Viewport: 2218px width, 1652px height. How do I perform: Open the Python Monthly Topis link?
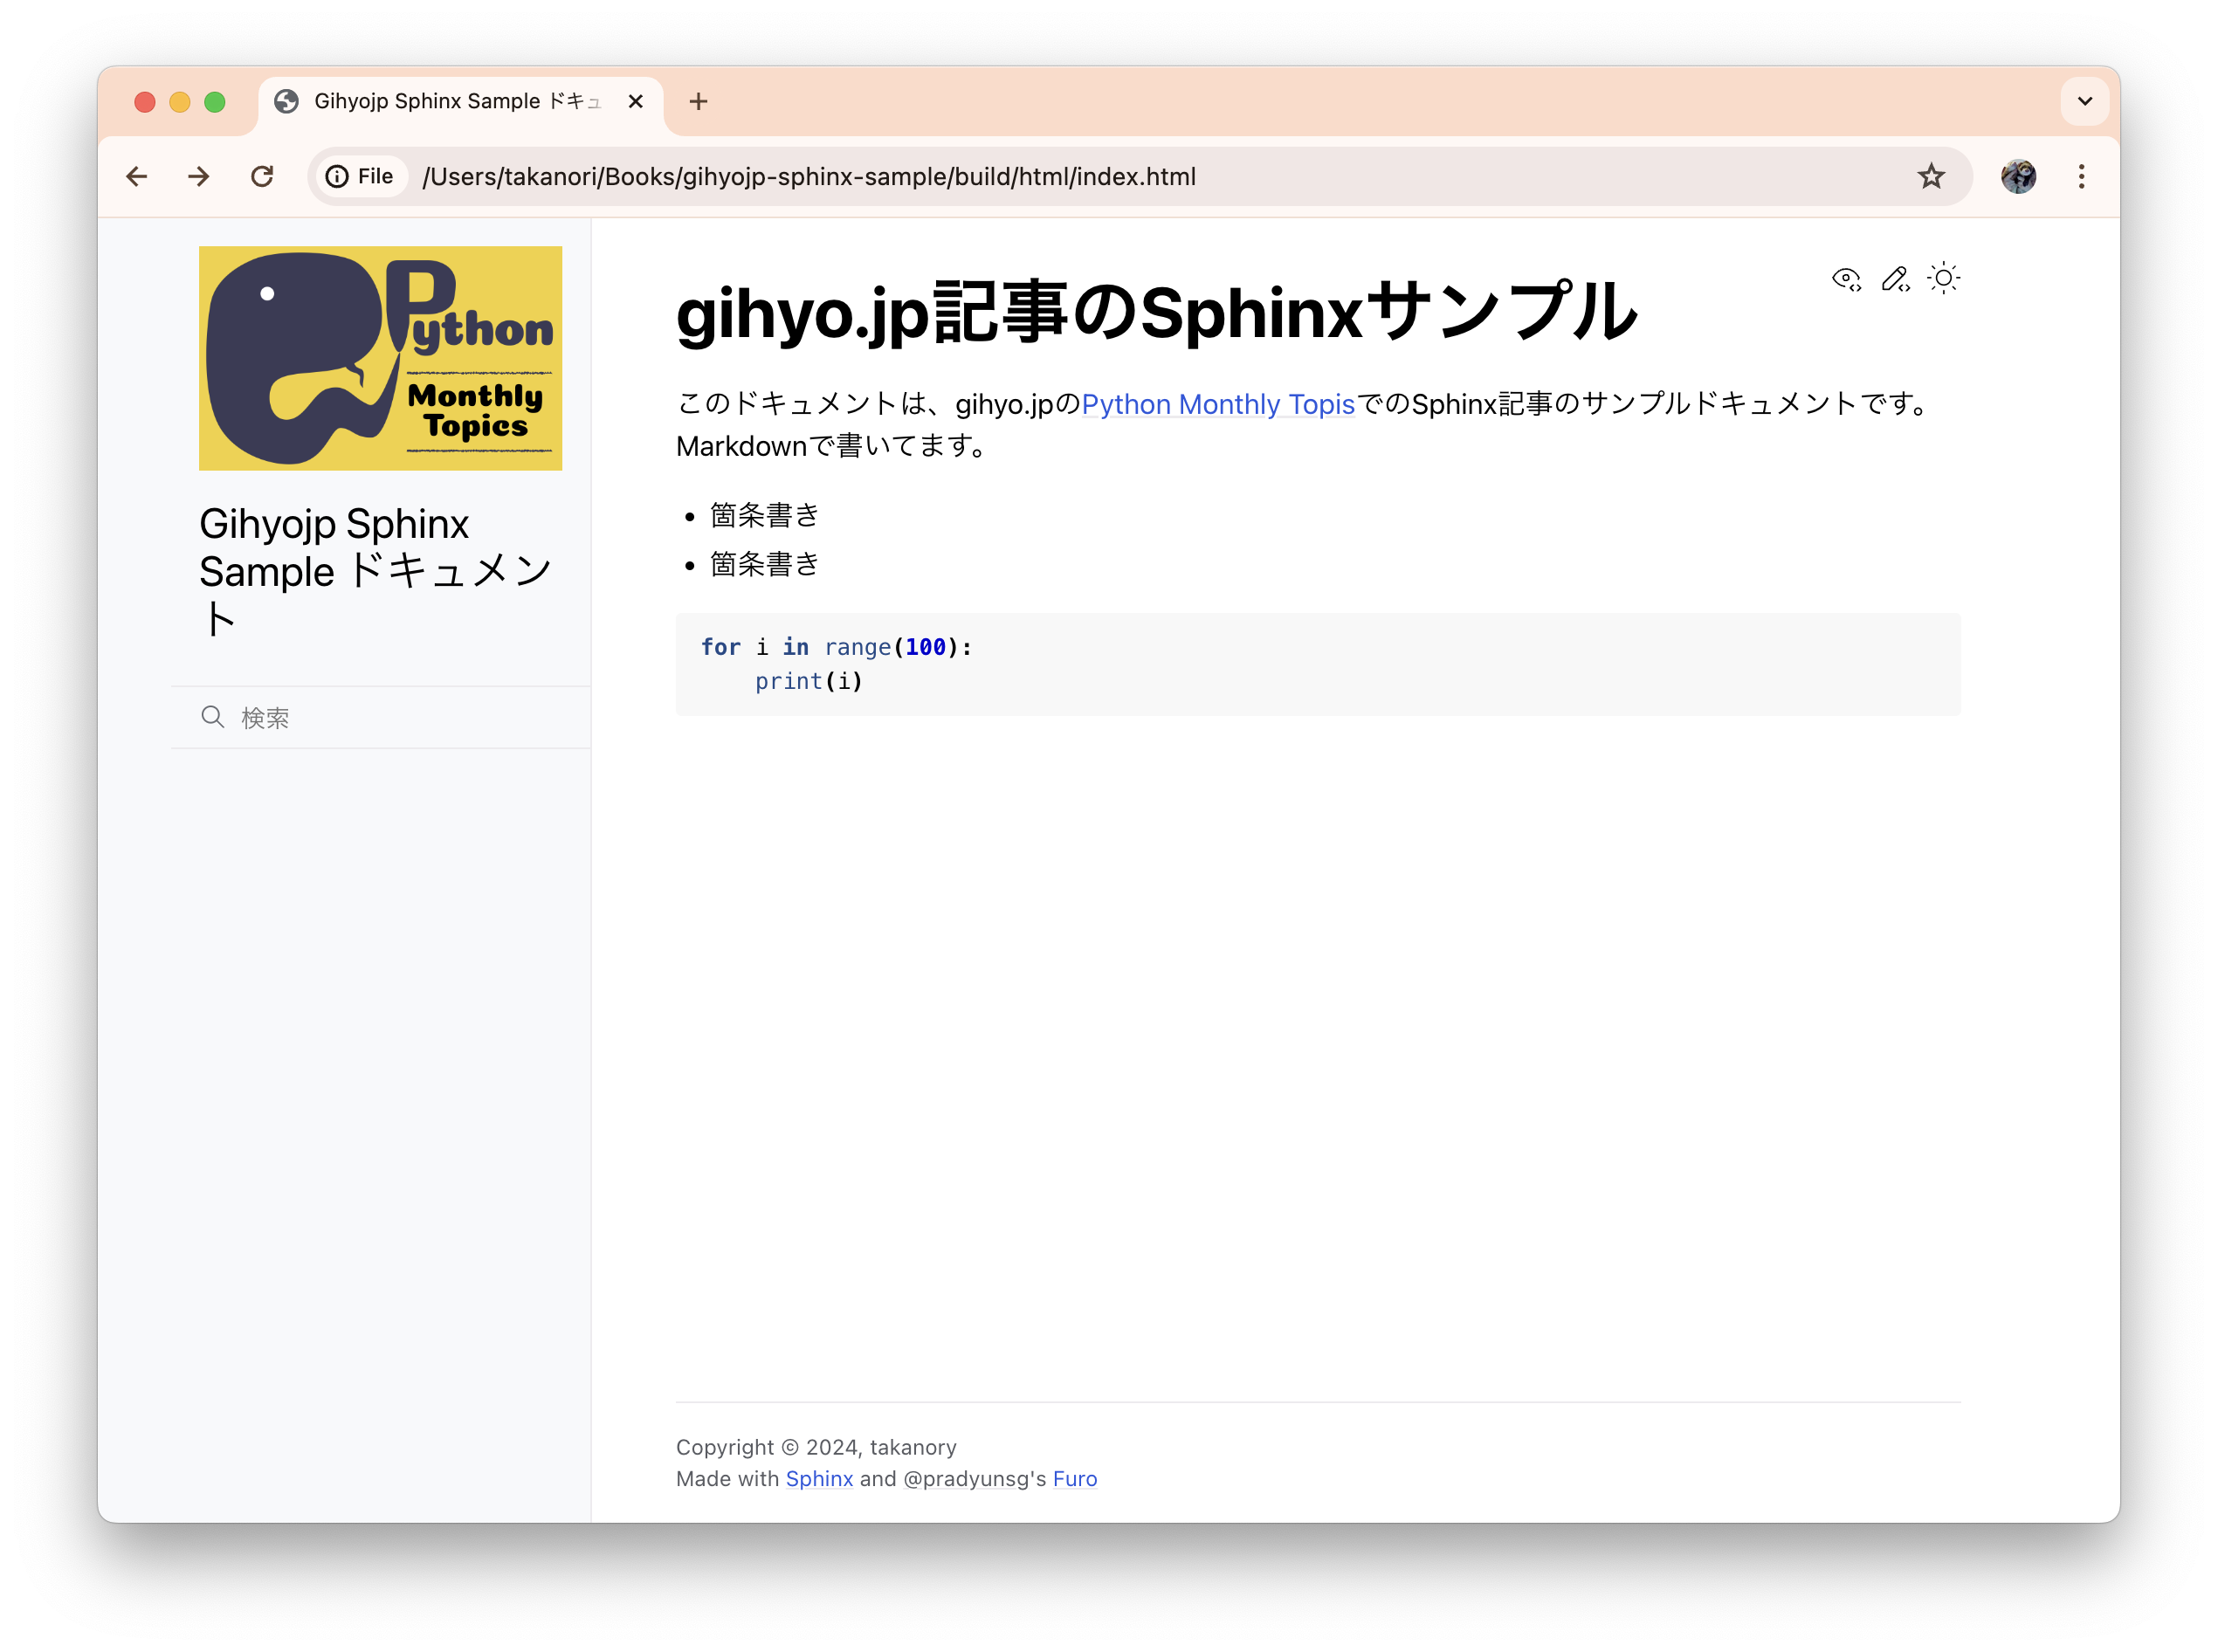tap(1217, 404)
